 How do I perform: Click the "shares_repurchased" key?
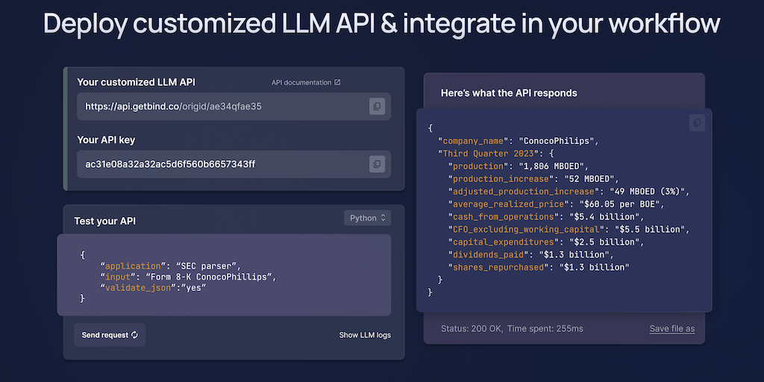(x=499, y=267)
